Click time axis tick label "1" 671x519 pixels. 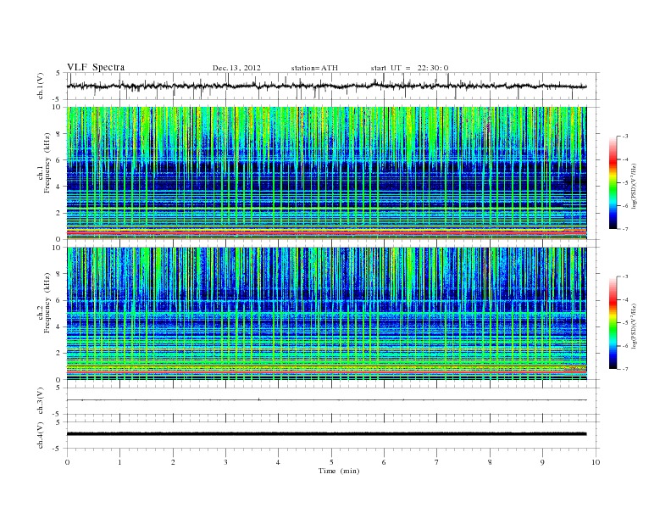tap(119, 462)
